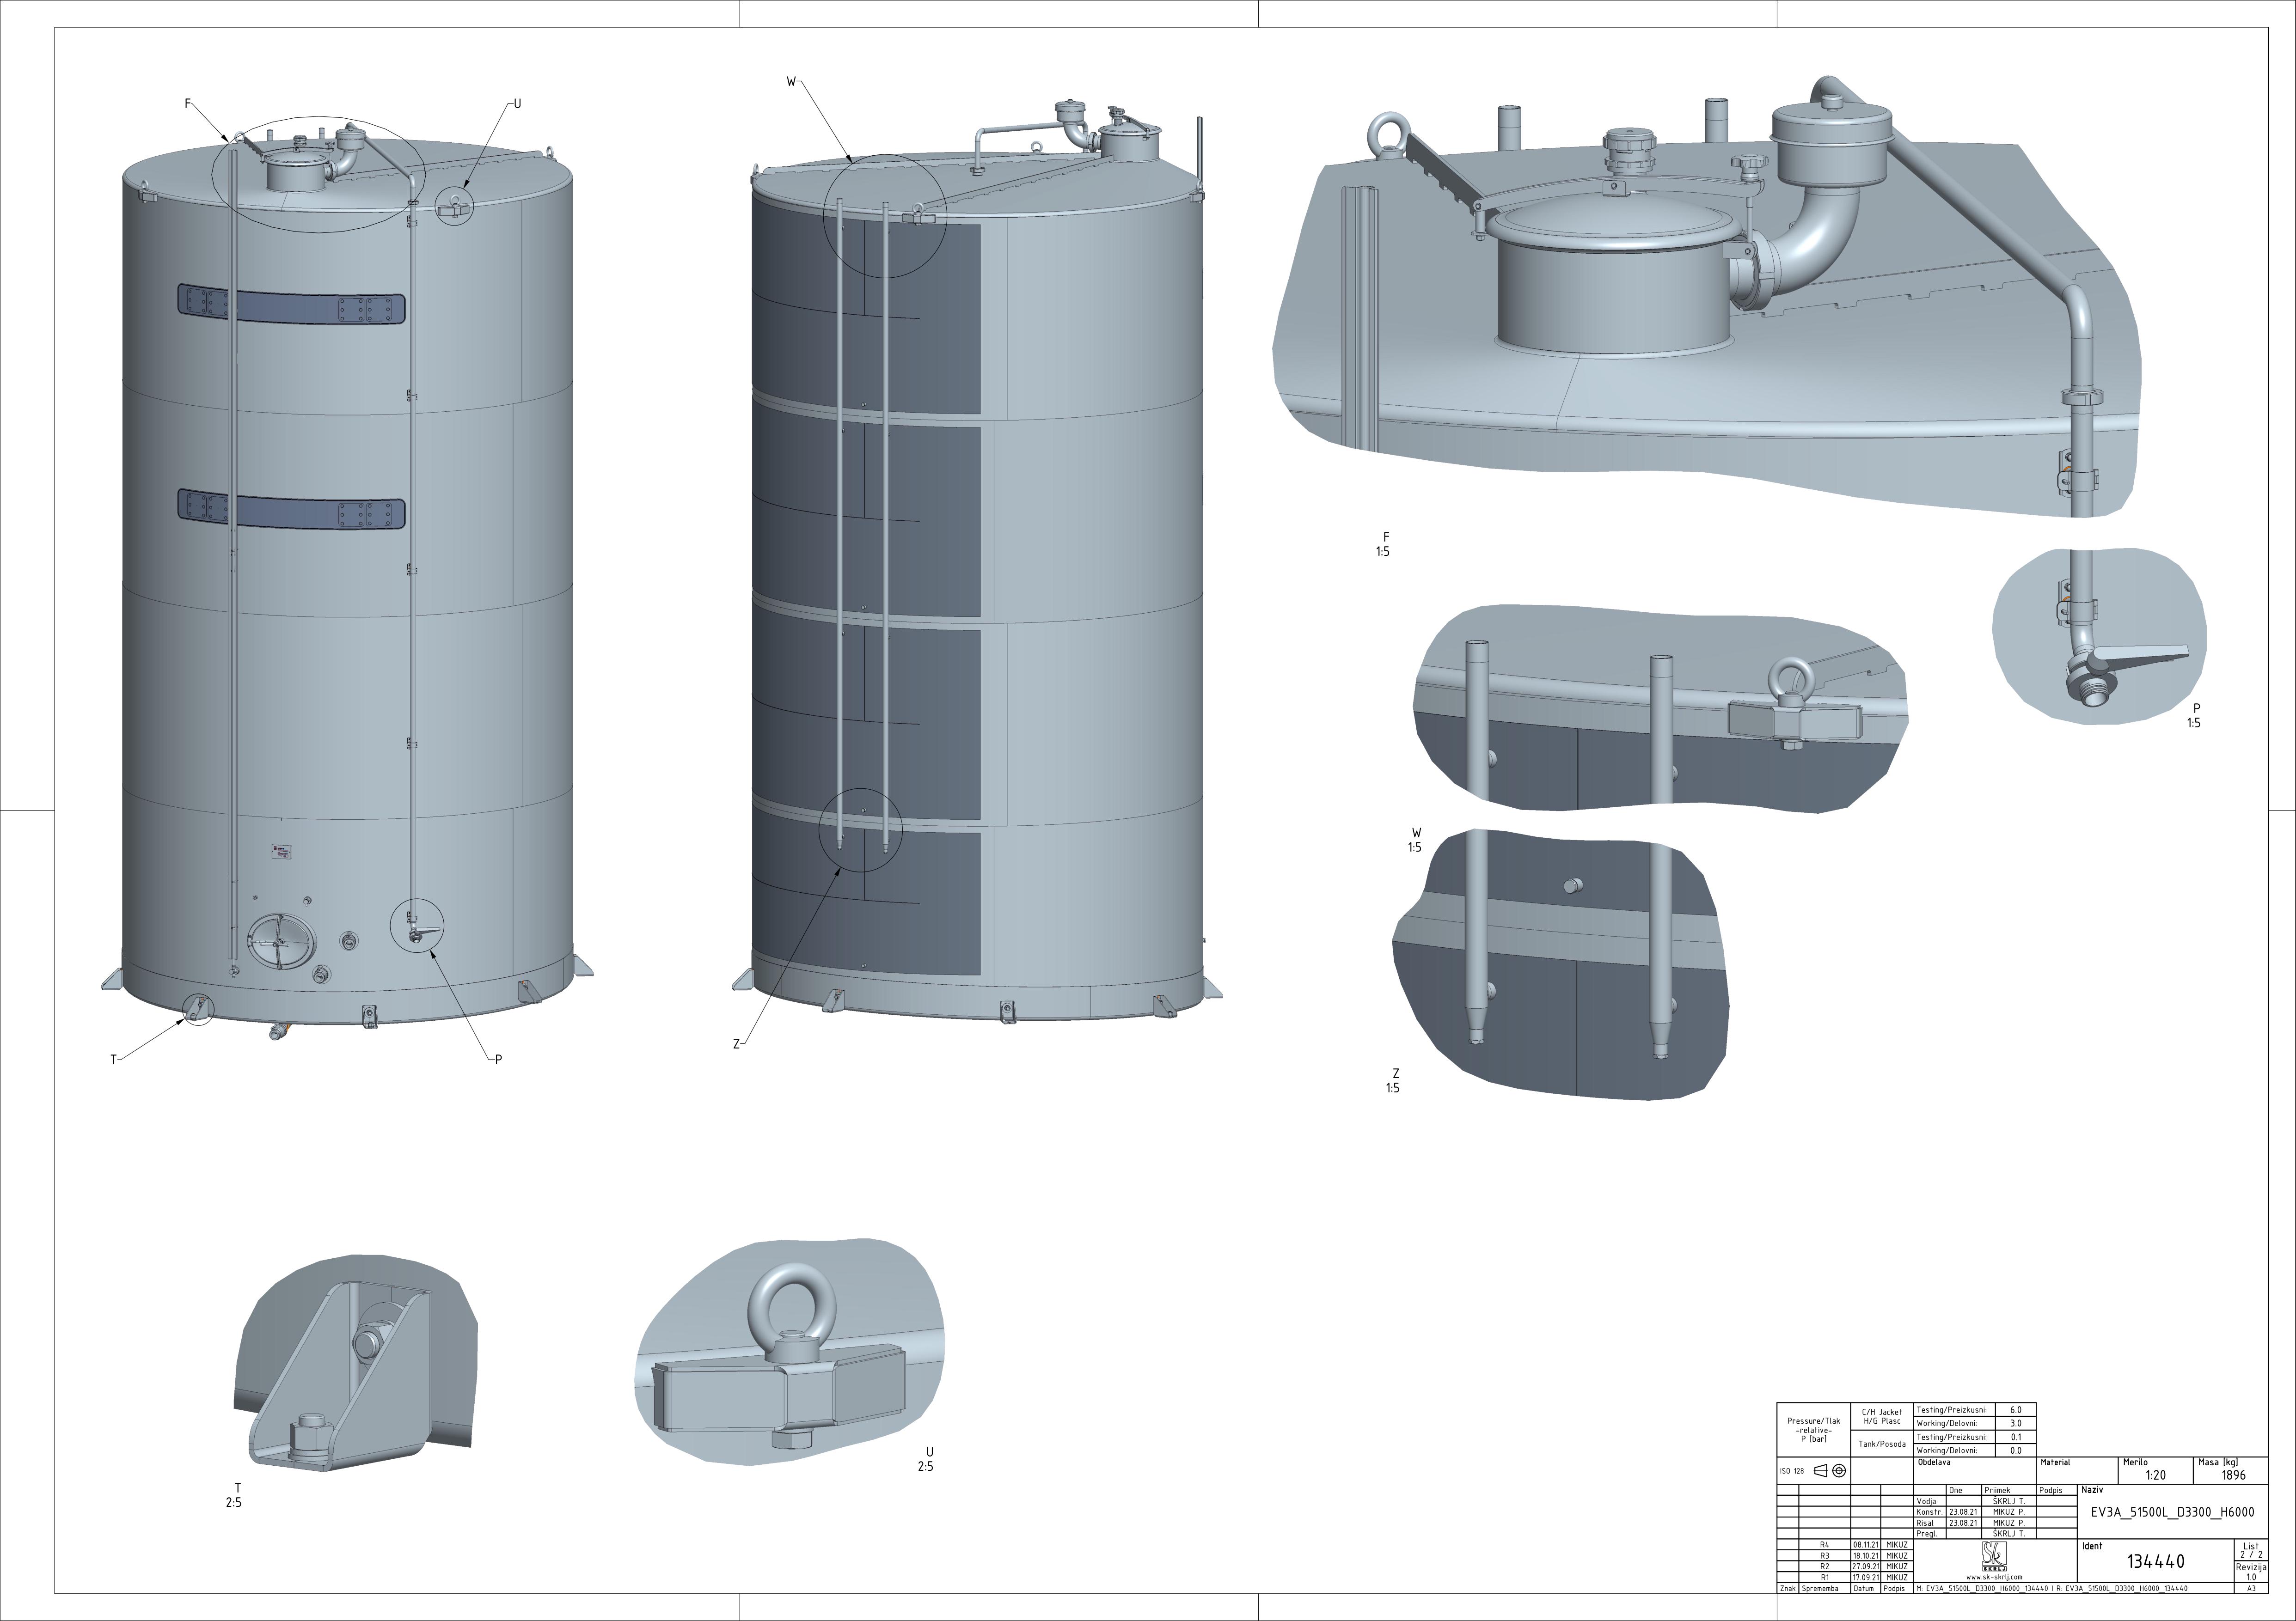This screenshot has width=2296, height=1621.
Task: Click the "T 2:5" detail scale label
Action: pos(234,1495)
